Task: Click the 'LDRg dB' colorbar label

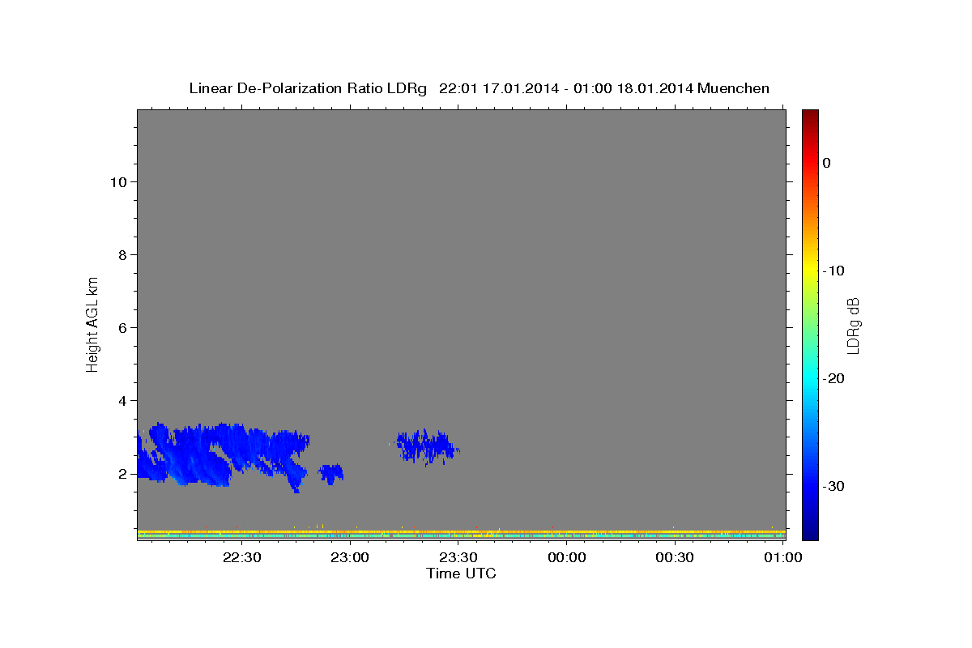Action: click(x=853, y=325)
